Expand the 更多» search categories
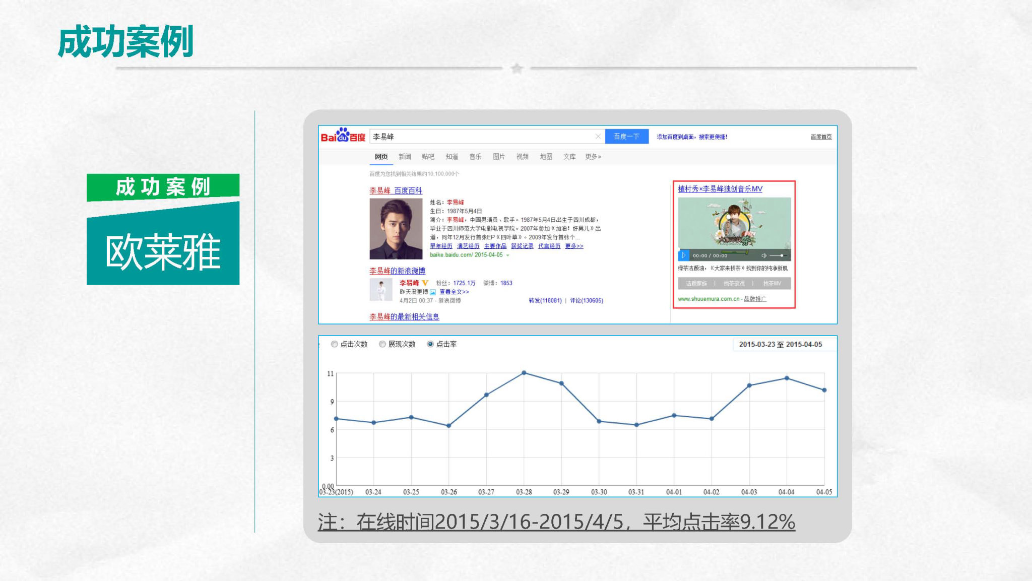This screenshot has width=1032, height=581. click(593, 157)
